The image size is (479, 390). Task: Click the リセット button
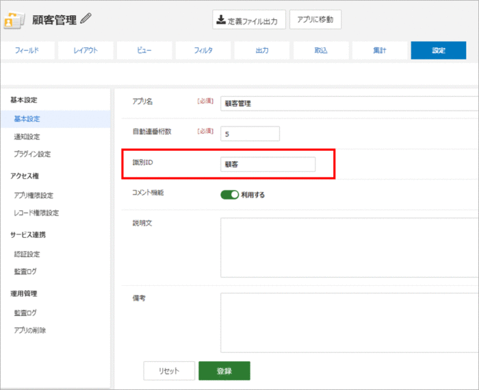pos(169,371)
